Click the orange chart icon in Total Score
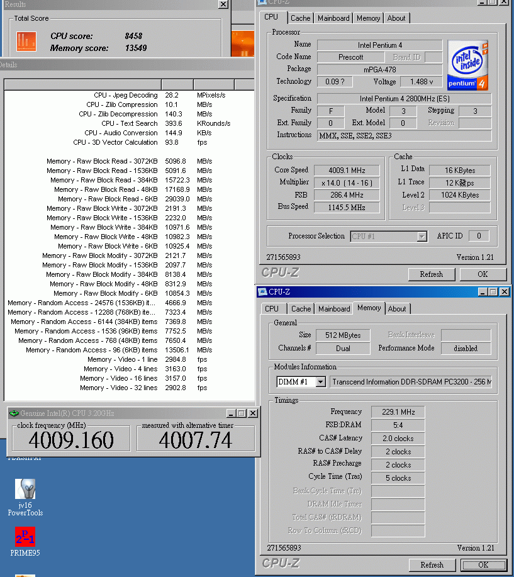 pos(26,42)
